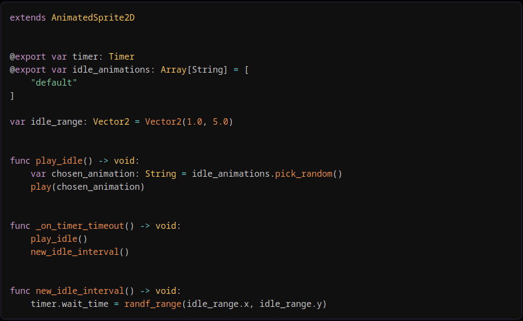Screen dimensions: 523x321
Task: Click the "default" string literal
Action: point(54,82)
